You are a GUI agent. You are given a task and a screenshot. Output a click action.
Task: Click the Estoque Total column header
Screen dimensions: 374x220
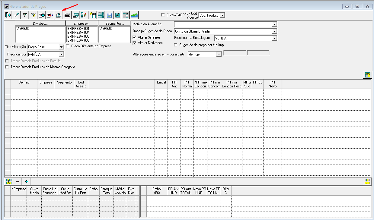(107, 191)
